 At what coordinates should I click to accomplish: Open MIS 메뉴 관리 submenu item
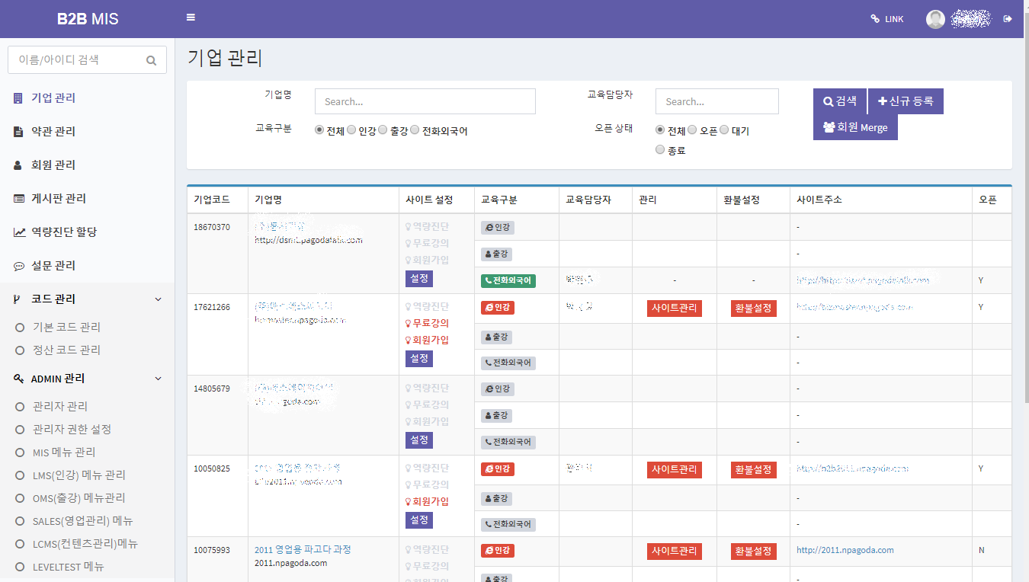pyautogui.click(x=64, y=452)
